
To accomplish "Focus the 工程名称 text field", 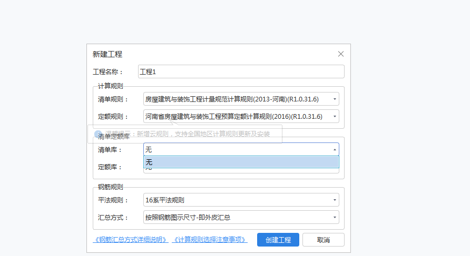I will tap(241, 71).
